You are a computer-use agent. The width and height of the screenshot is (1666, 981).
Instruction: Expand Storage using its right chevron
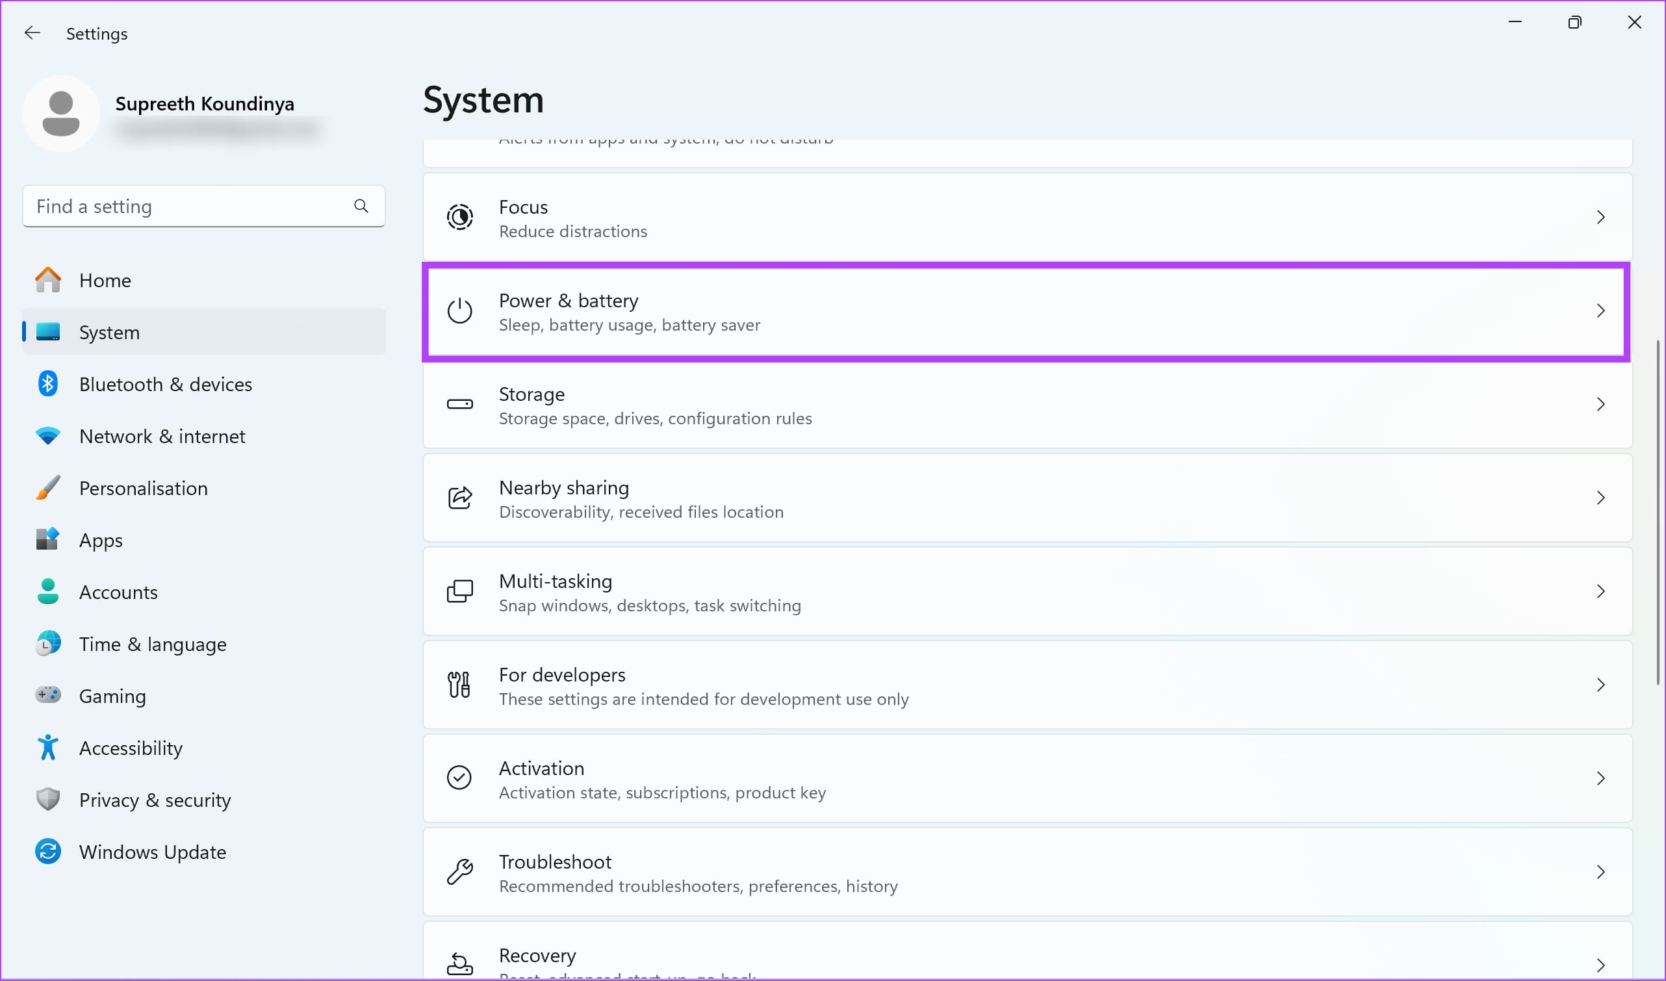tap(1600, 405)
